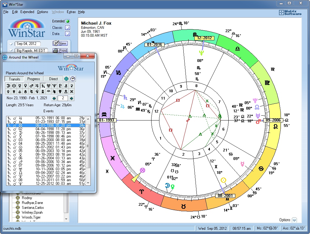This screenshot has height=234, width=310.
Task: Select Santana,Carlos in the chart list
Action: [x=33, y=208]
